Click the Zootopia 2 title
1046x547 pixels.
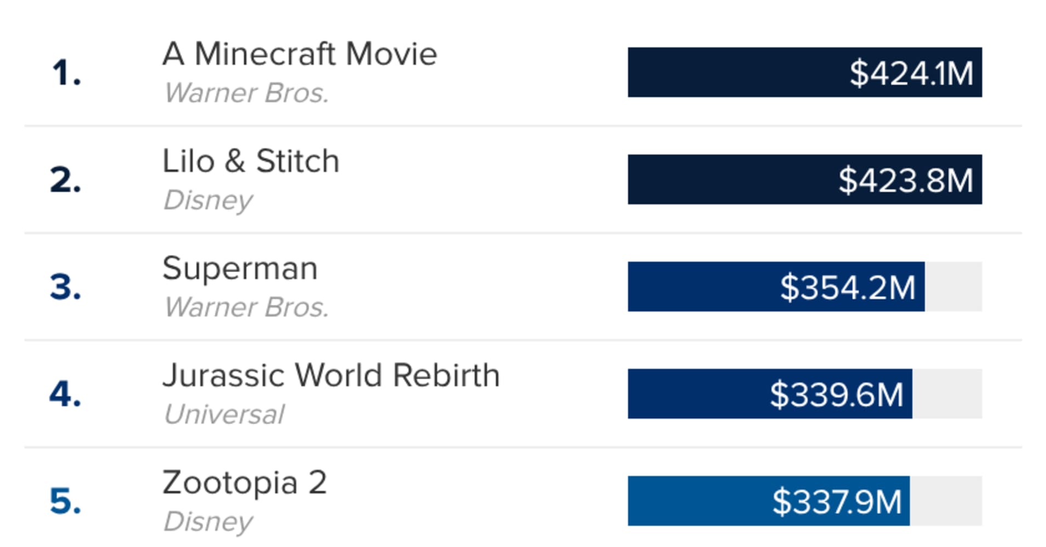[x=244, y=483]
